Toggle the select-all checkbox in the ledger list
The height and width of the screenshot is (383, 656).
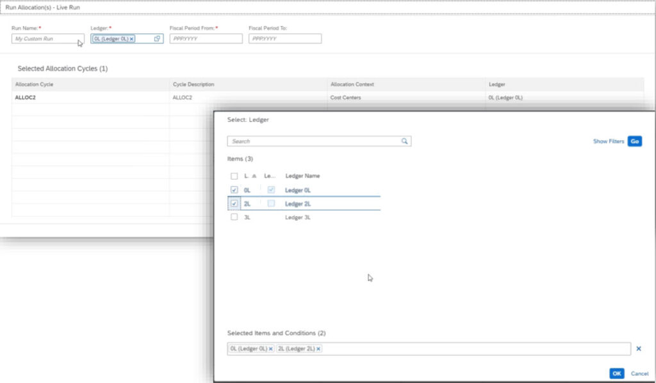tap(234, 176)
